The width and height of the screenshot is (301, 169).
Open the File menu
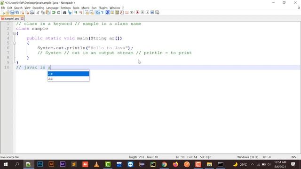click(3, 8)
